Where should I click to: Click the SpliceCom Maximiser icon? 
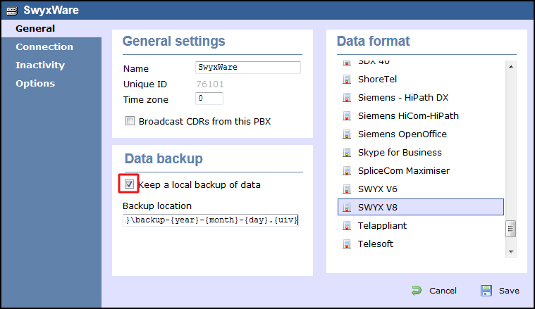[347, 170]
